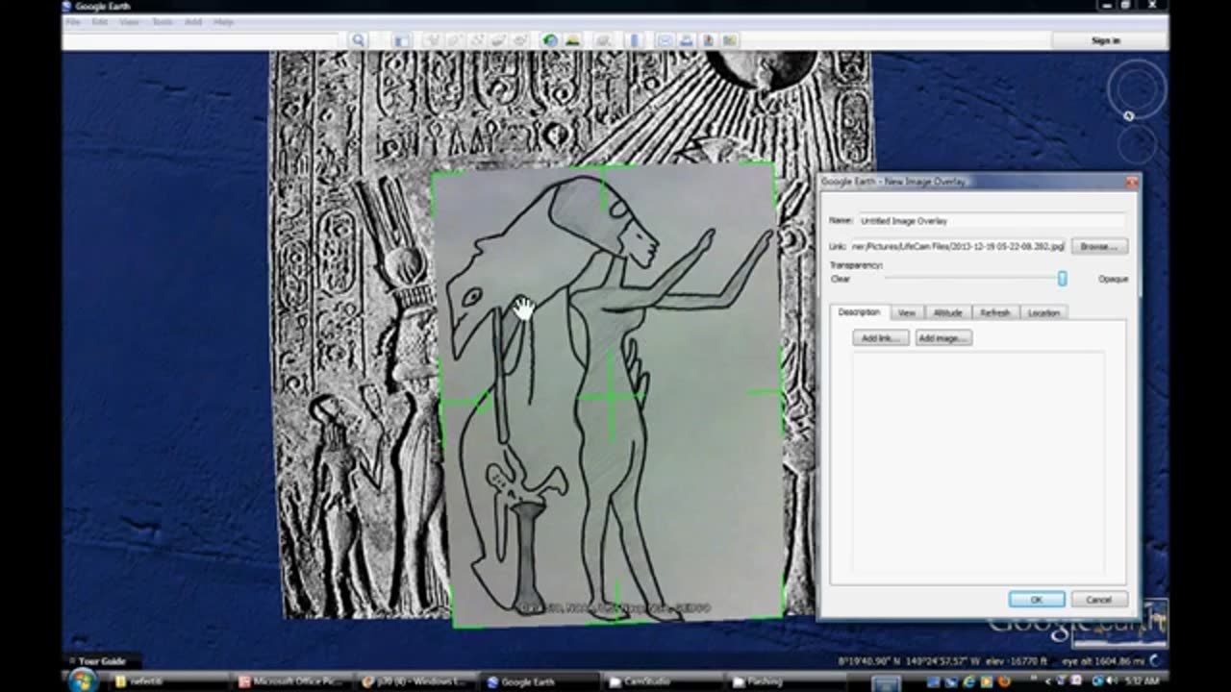Click the Email toolbar icon
The image size is (1231, 692).
[665, 40]
